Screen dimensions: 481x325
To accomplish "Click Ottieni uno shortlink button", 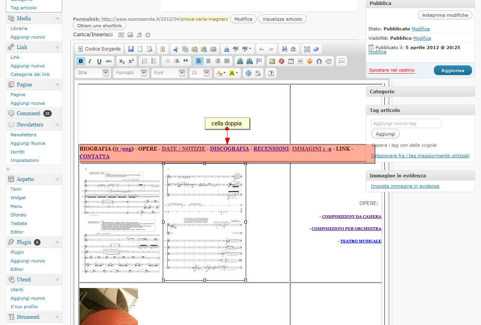I will click(99, 26).
